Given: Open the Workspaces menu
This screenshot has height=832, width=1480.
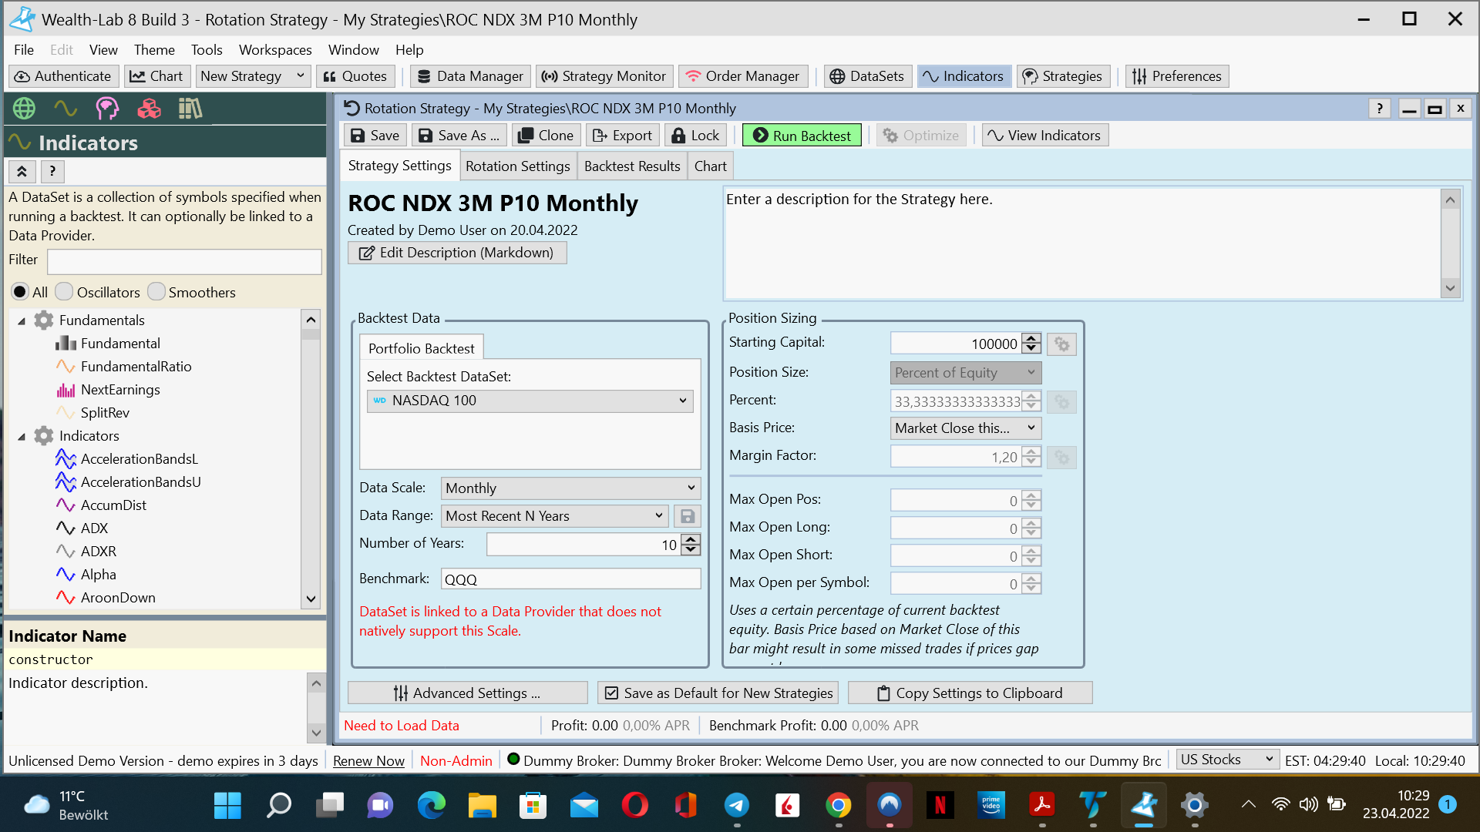Looking at the screenshot, I should pyautogui.click(x=275, y=50).
